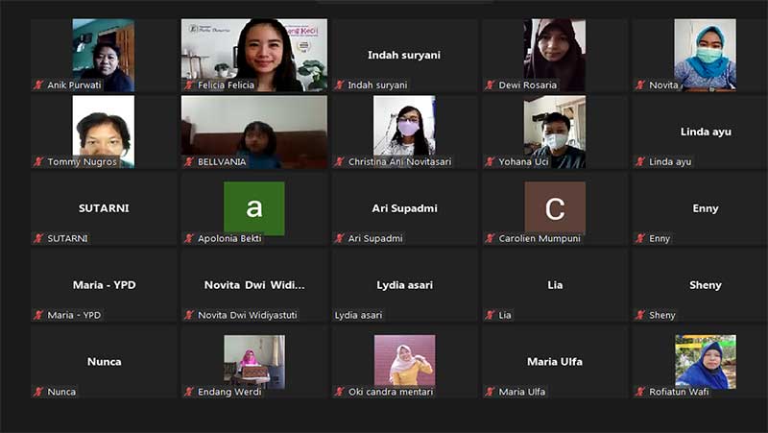The height and width of the screenshot is (433, 768).
Task: Click muted mic icon next to Felicia Felicia
Action: [189, 85]
